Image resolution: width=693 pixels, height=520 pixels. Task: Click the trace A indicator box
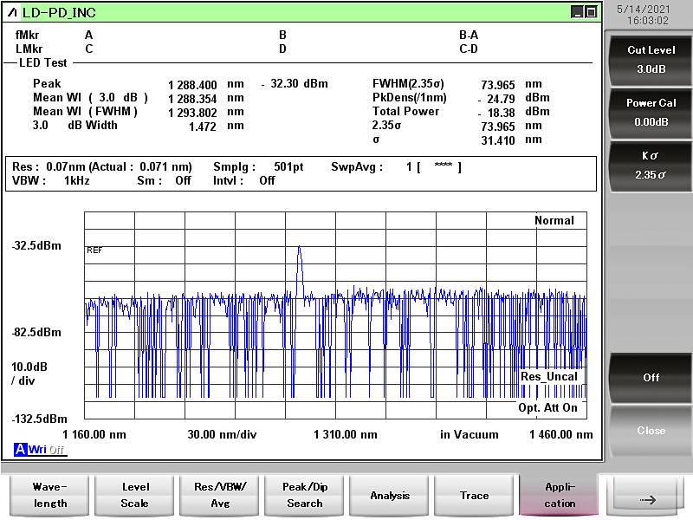20,449
